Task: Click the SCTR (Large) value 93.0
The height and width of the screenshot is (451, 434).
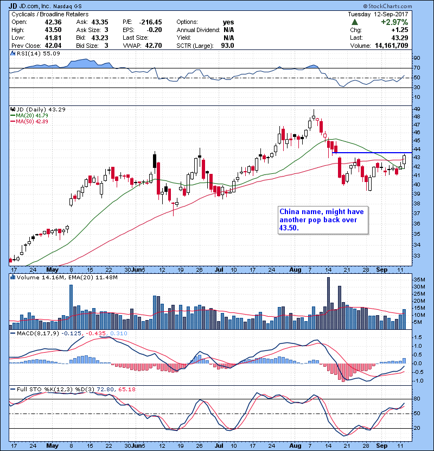Action: pyautogui.click(x=227, y=46)
